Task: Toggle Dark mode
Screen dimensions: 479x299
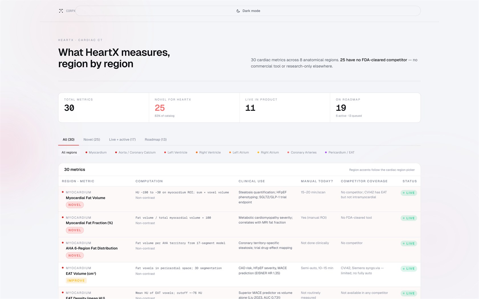Action: [x=248, y=11]
